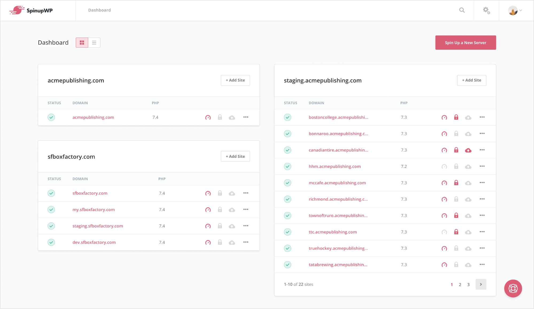534x309 pixels.
Task: Click the SSL lock icon for bostoncollege.acmepublishi...
Action: (x=455, y=117)
